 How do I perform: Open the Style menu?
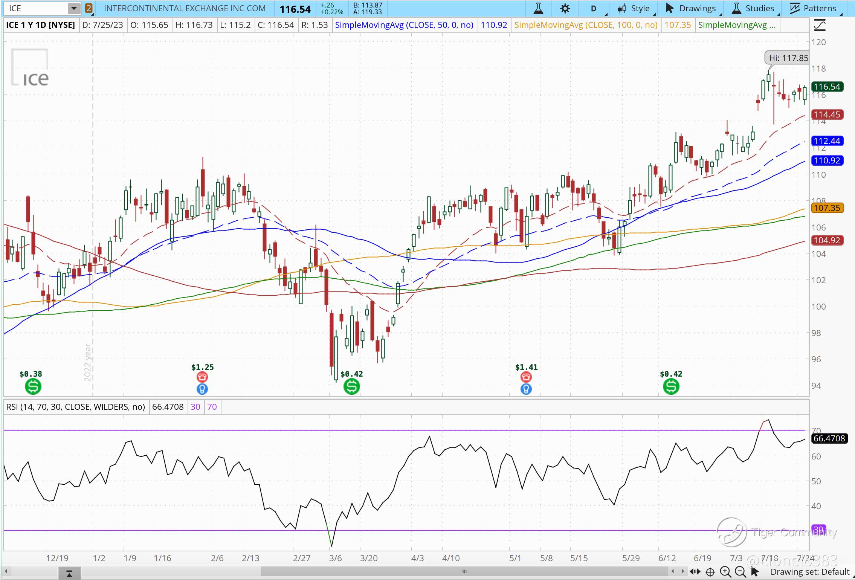[x=634, y=8]
